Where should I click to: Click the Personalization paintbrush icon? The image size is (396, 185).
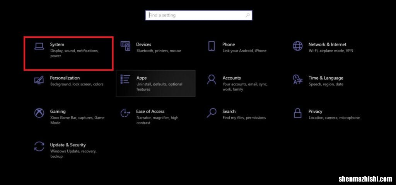[39, 80]
